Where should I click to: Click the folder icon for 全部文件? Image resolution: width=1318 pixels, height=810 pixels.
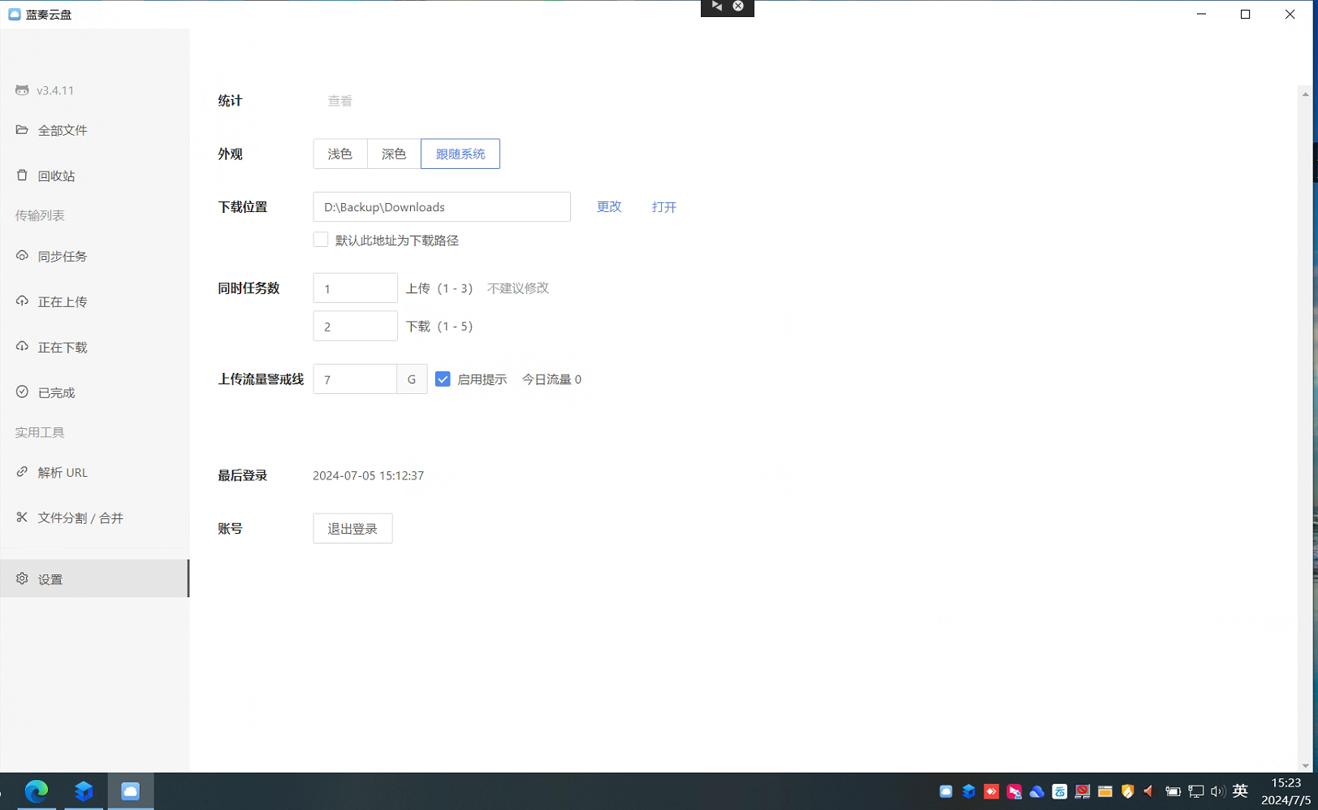click(x=22, y=130)
